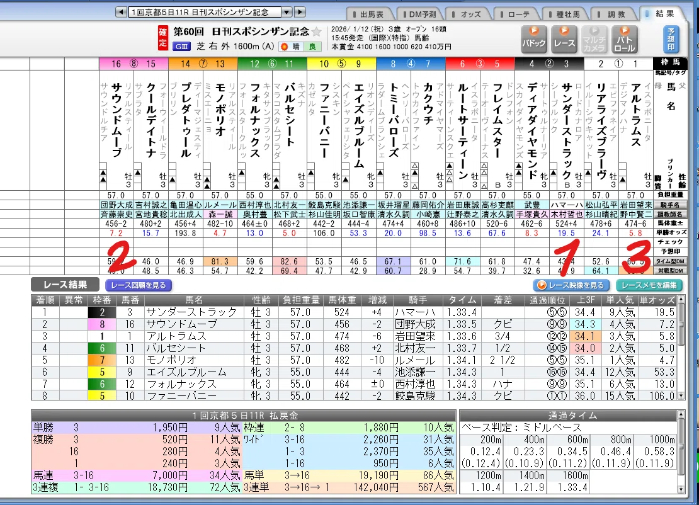Click jockey ハマーハ in results table
Viewport: 699px width, 505px height.
[416, 312]
